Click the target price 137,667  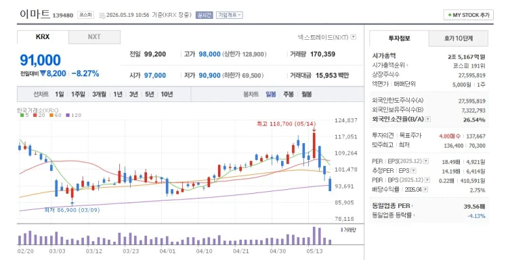pyautogui.click(x=476, y=136)
